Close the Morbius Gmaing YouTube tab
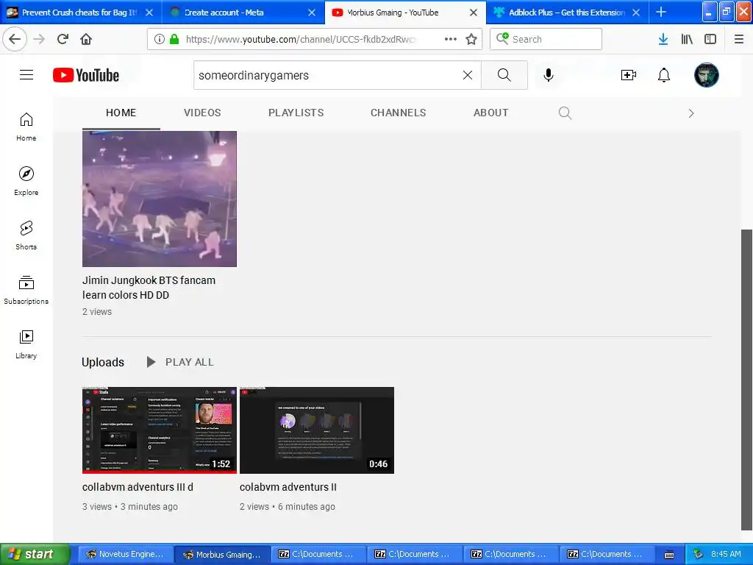Viewport: 753px width, 565px height. click(473, 13)
